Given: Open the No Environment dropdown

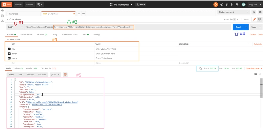Looking at the screenshot, I should [233, 12].
